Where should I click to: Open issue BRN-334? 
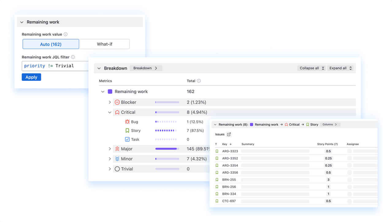[x=229, y=194]
